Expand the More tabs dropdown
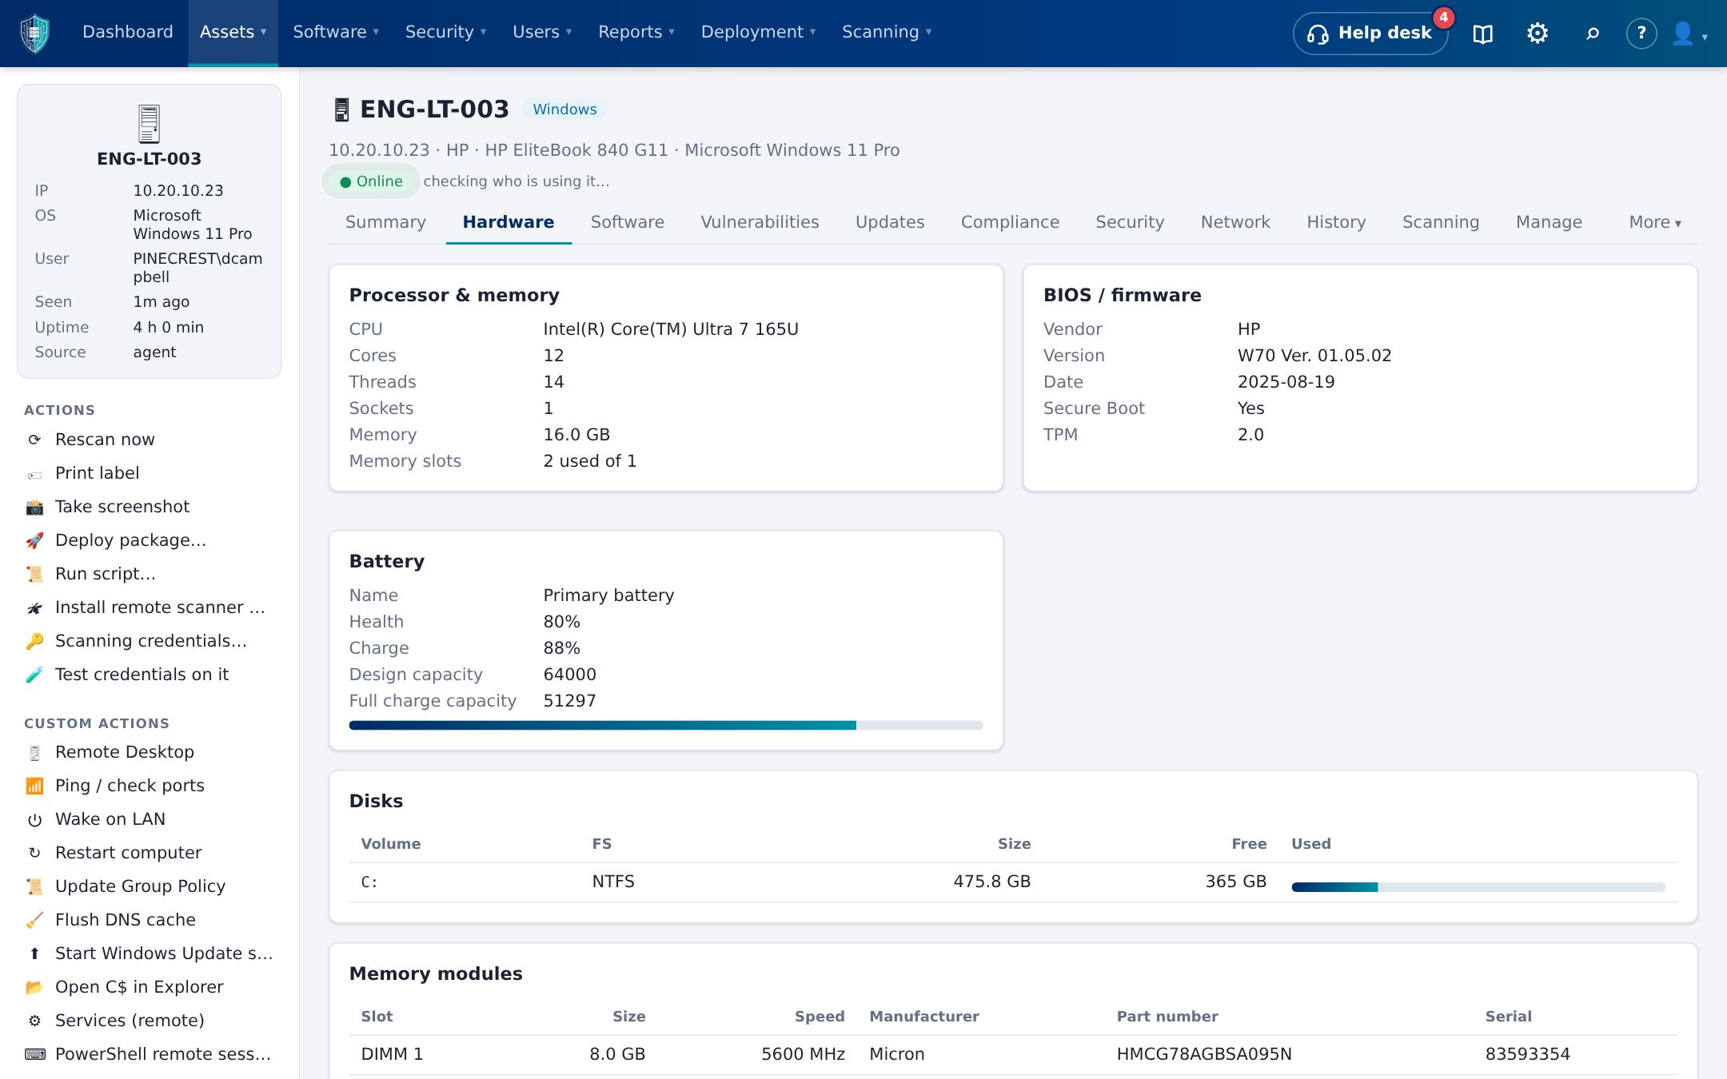Image resolution: width=1727 pixels, height=1079 pixels. pyautogui.click(x=1655, y=222)
